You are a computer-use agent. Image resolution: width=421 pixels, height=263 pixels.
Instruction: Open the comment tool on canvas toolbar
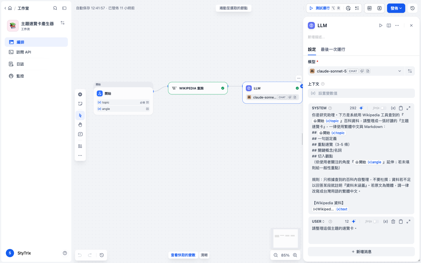tap(80, 134)
